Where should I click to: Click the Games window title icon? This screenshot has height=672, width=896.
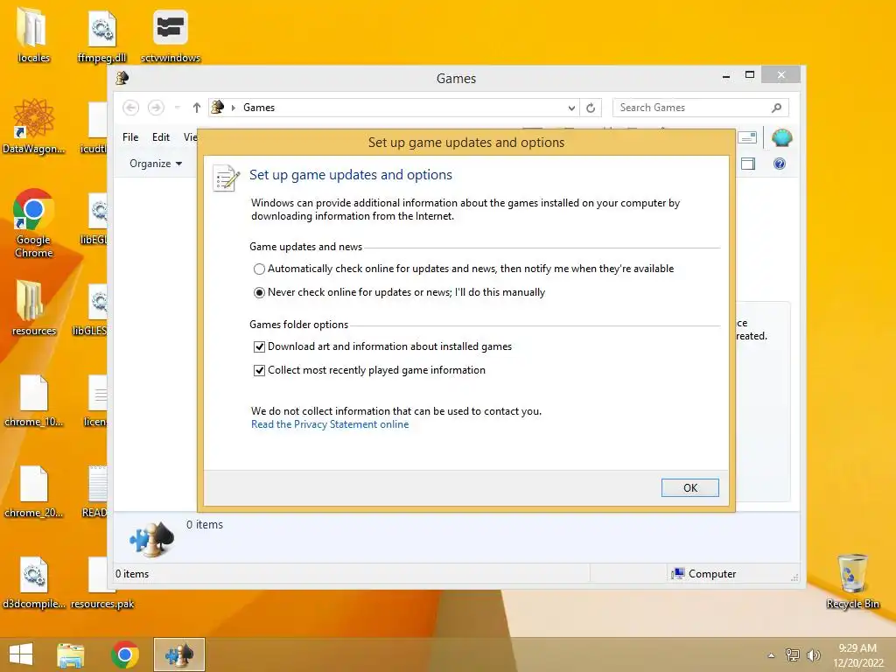pos(122,78)
